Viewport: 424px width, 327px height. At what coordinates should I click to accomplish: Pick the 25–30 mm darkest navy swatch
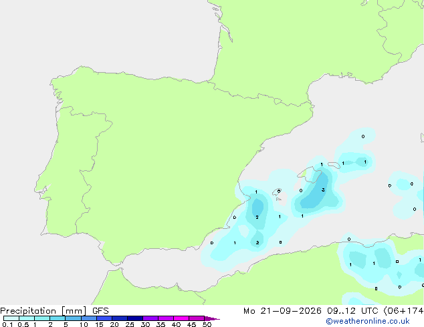click(x=135, y=318)
